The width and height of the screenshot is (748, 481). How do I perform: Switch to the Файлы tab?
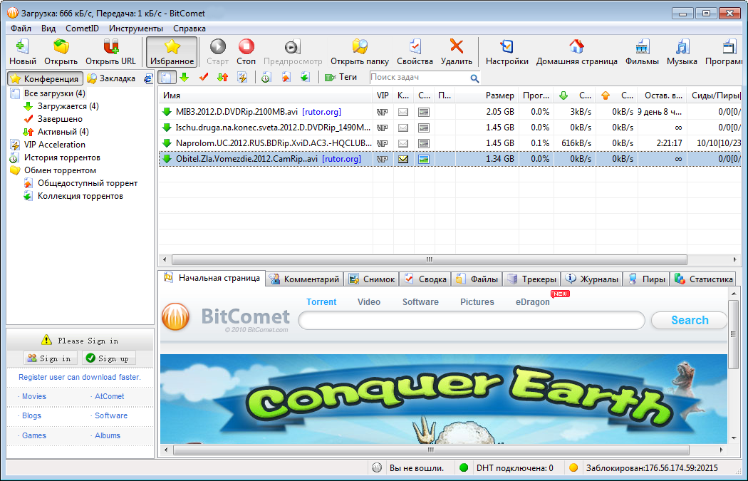point(477,279)
